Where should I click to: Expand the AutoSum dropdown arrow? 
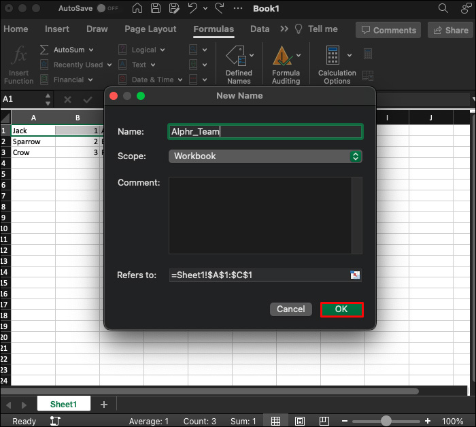pos(91,50)
